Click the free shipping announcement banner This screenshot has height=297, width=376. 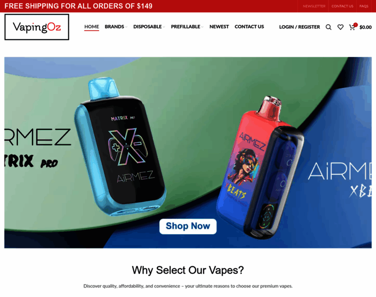point(78,6)
